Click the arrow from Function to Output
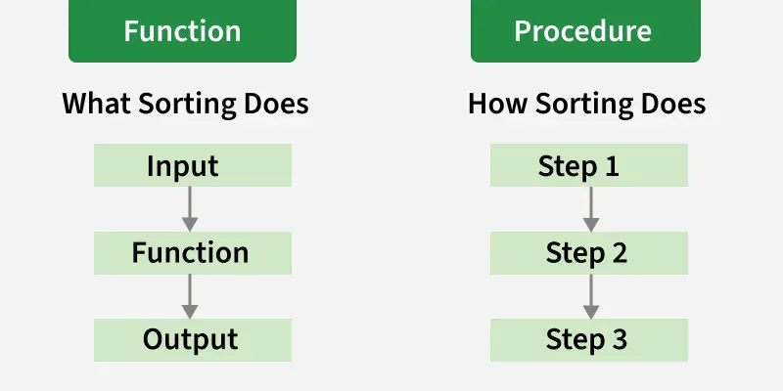This screenshot has width=783, height=391. [191, 296]
